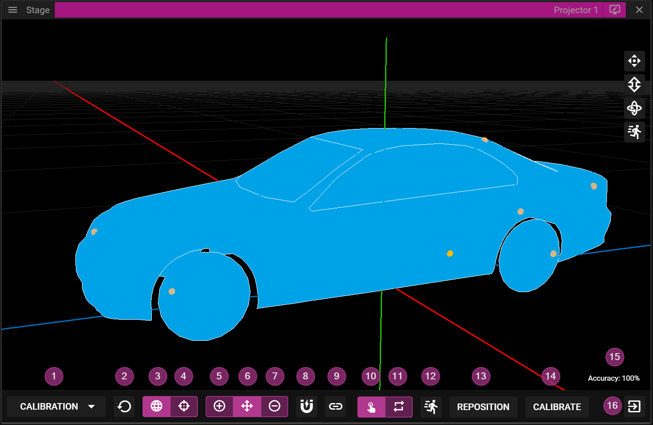Click the yellow calibration point on car door
Screen dimensions: 653x425
[450, 254]
